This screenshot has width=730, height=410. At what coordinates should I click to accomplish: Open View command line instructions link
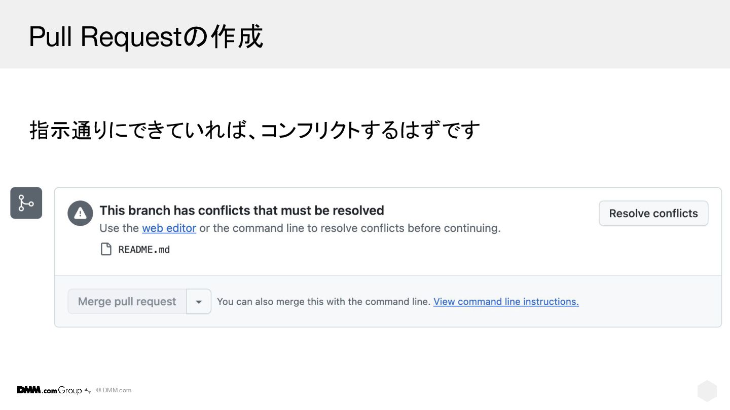(506, 302)
